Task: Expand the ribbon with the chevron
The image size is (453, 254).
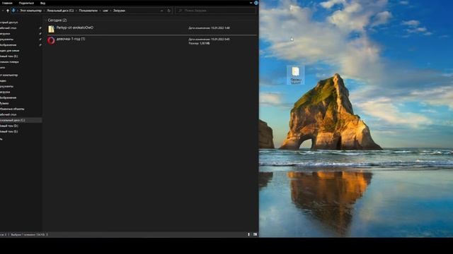Action: 251,3
